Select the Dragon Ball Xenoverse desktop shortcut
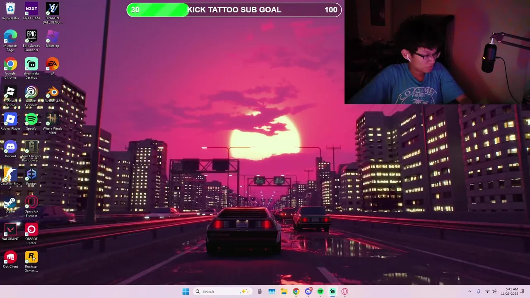The height and width of the screenshot is (298, 530). point(52,13)
